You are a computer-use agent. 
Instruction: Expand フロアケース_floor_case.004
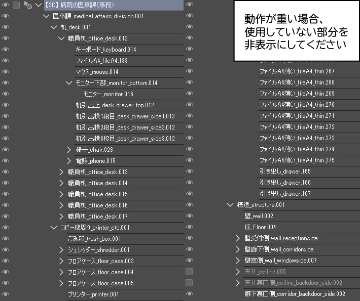tap(61, 272)
